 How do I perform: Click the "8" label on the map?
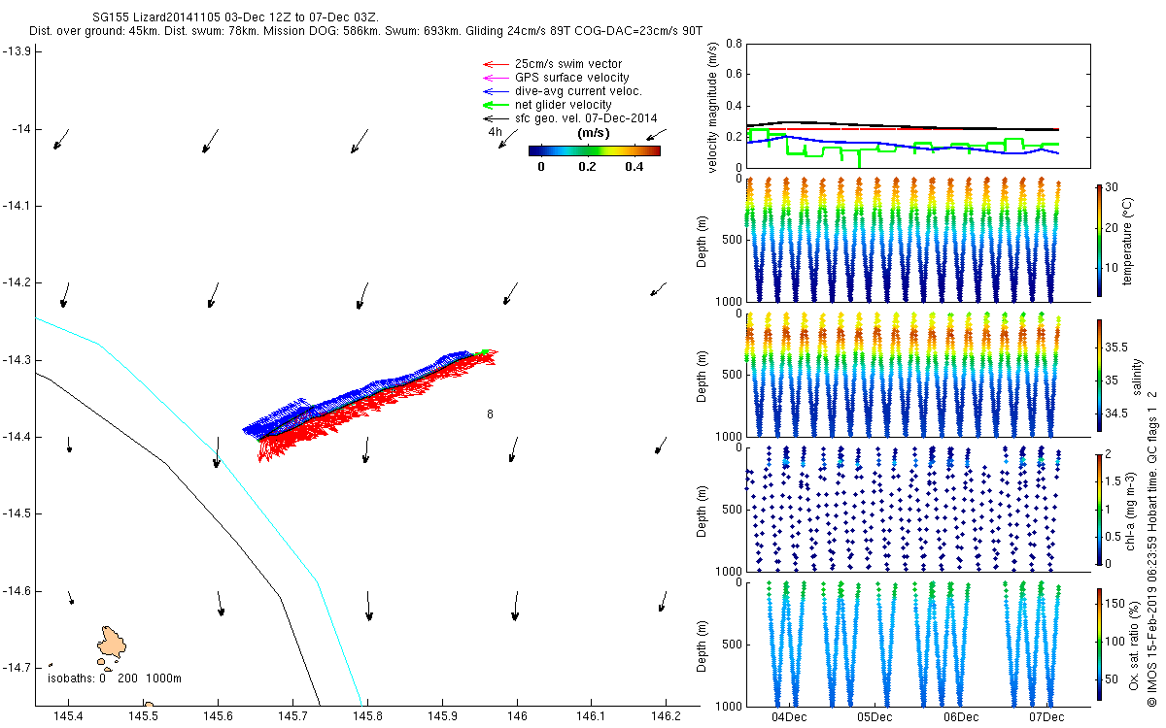click(x=490, y=414)
